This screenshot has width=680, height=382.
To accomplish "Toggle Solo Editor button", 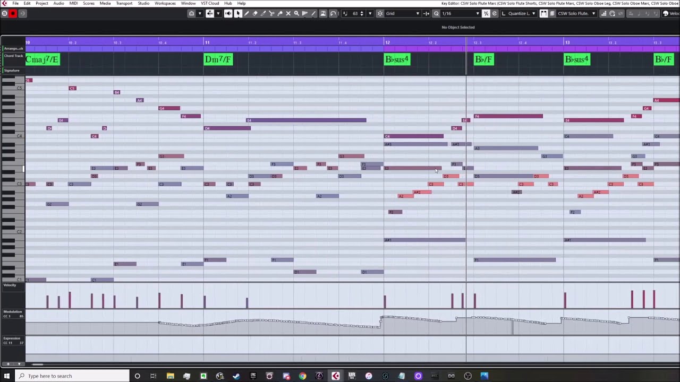I will [4, 13].
